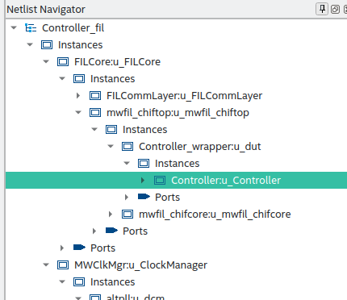Collapse the MWClkMgr:u_ClockManager node

point(46,265)
